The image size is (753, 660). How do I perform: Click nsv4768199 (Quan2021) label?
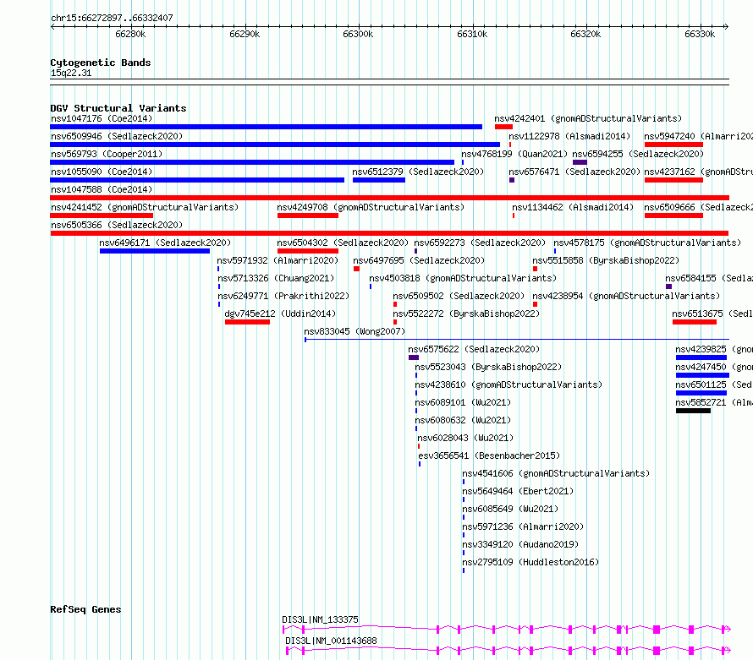pyautogui.click(x=514, y=154)
